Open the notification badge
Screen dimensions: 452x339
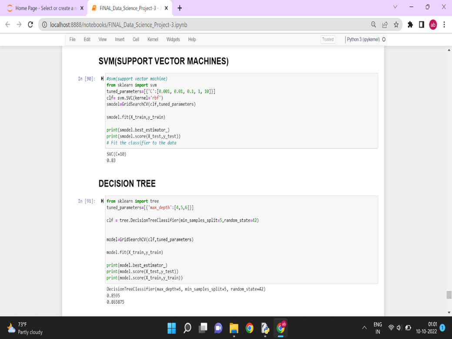pos(442,328)
